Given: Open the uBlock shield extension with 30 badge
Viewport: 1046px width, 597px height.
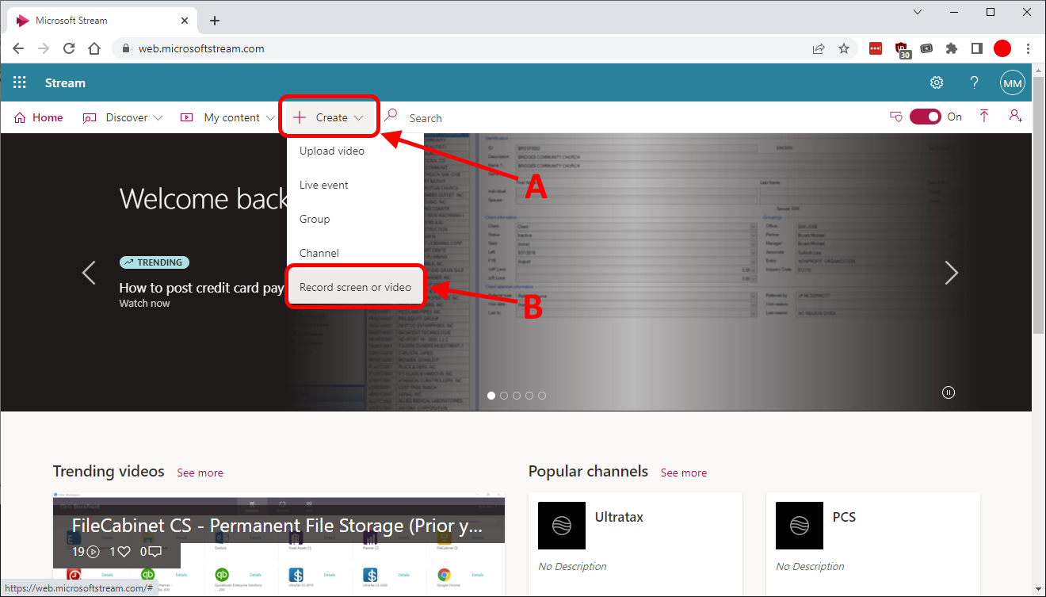Looking at the screenshot, I should [x=903, y=50].
